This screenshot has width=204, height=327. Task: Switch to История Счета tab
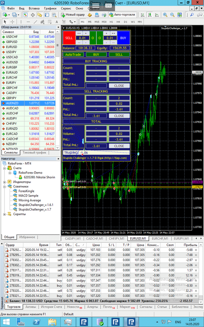coord(51,307)
